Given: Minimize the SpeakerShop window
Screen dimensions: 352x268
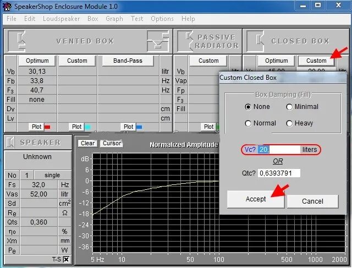Looking at the screenshot, I should point(303,6).
